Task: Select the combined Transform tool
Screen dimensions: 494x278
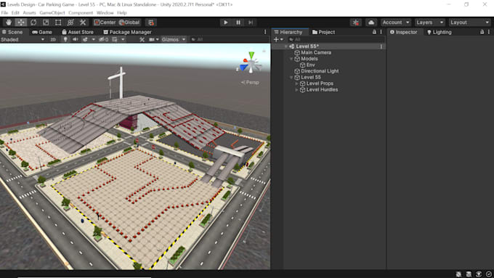Action: (x=70, y=23)
